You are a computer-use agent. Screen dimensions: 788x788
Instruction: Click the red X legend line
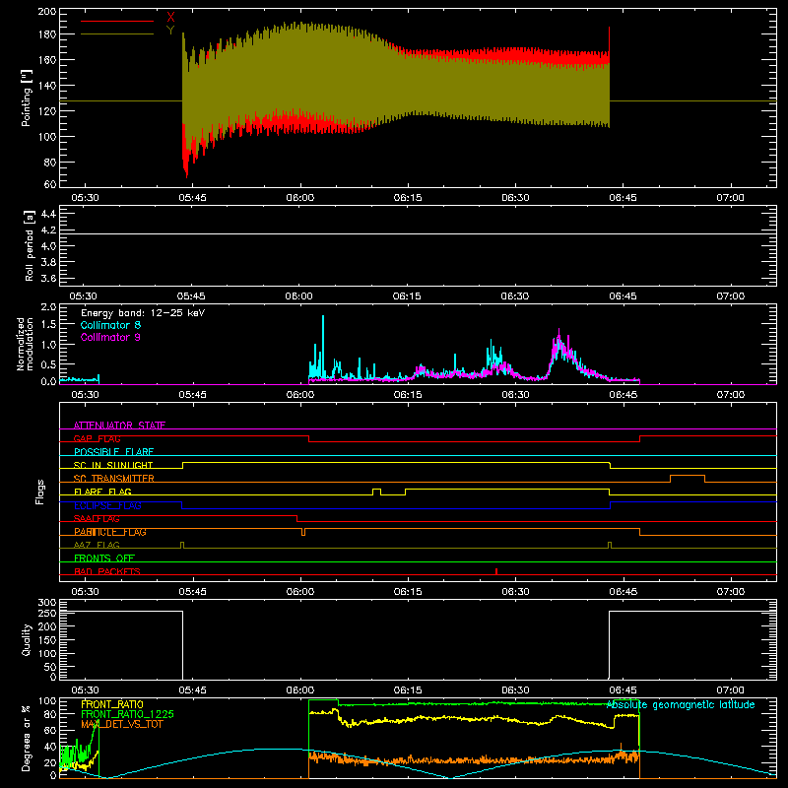[x=117, y=21]
